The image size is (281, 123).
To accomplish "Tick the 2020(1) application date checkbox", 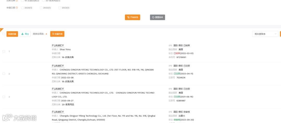I will [22, 8].
